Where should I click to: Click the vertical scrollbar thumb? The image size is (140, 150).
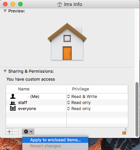[137, 109]
